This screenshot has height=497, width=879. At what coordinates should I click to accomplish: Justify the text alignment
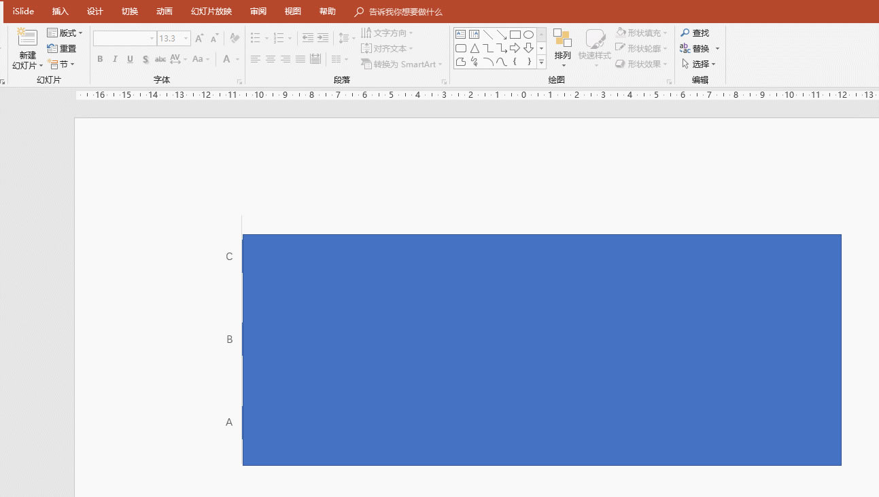click(x=300, y=59)
